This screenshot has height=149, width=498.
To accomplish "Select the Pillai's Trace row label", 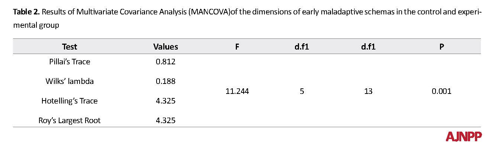I will coord(70,62).
